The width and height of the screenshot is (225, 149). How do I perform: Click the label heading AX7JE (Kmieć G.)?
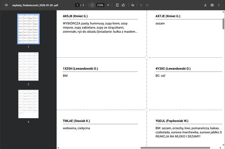(168, 16)
